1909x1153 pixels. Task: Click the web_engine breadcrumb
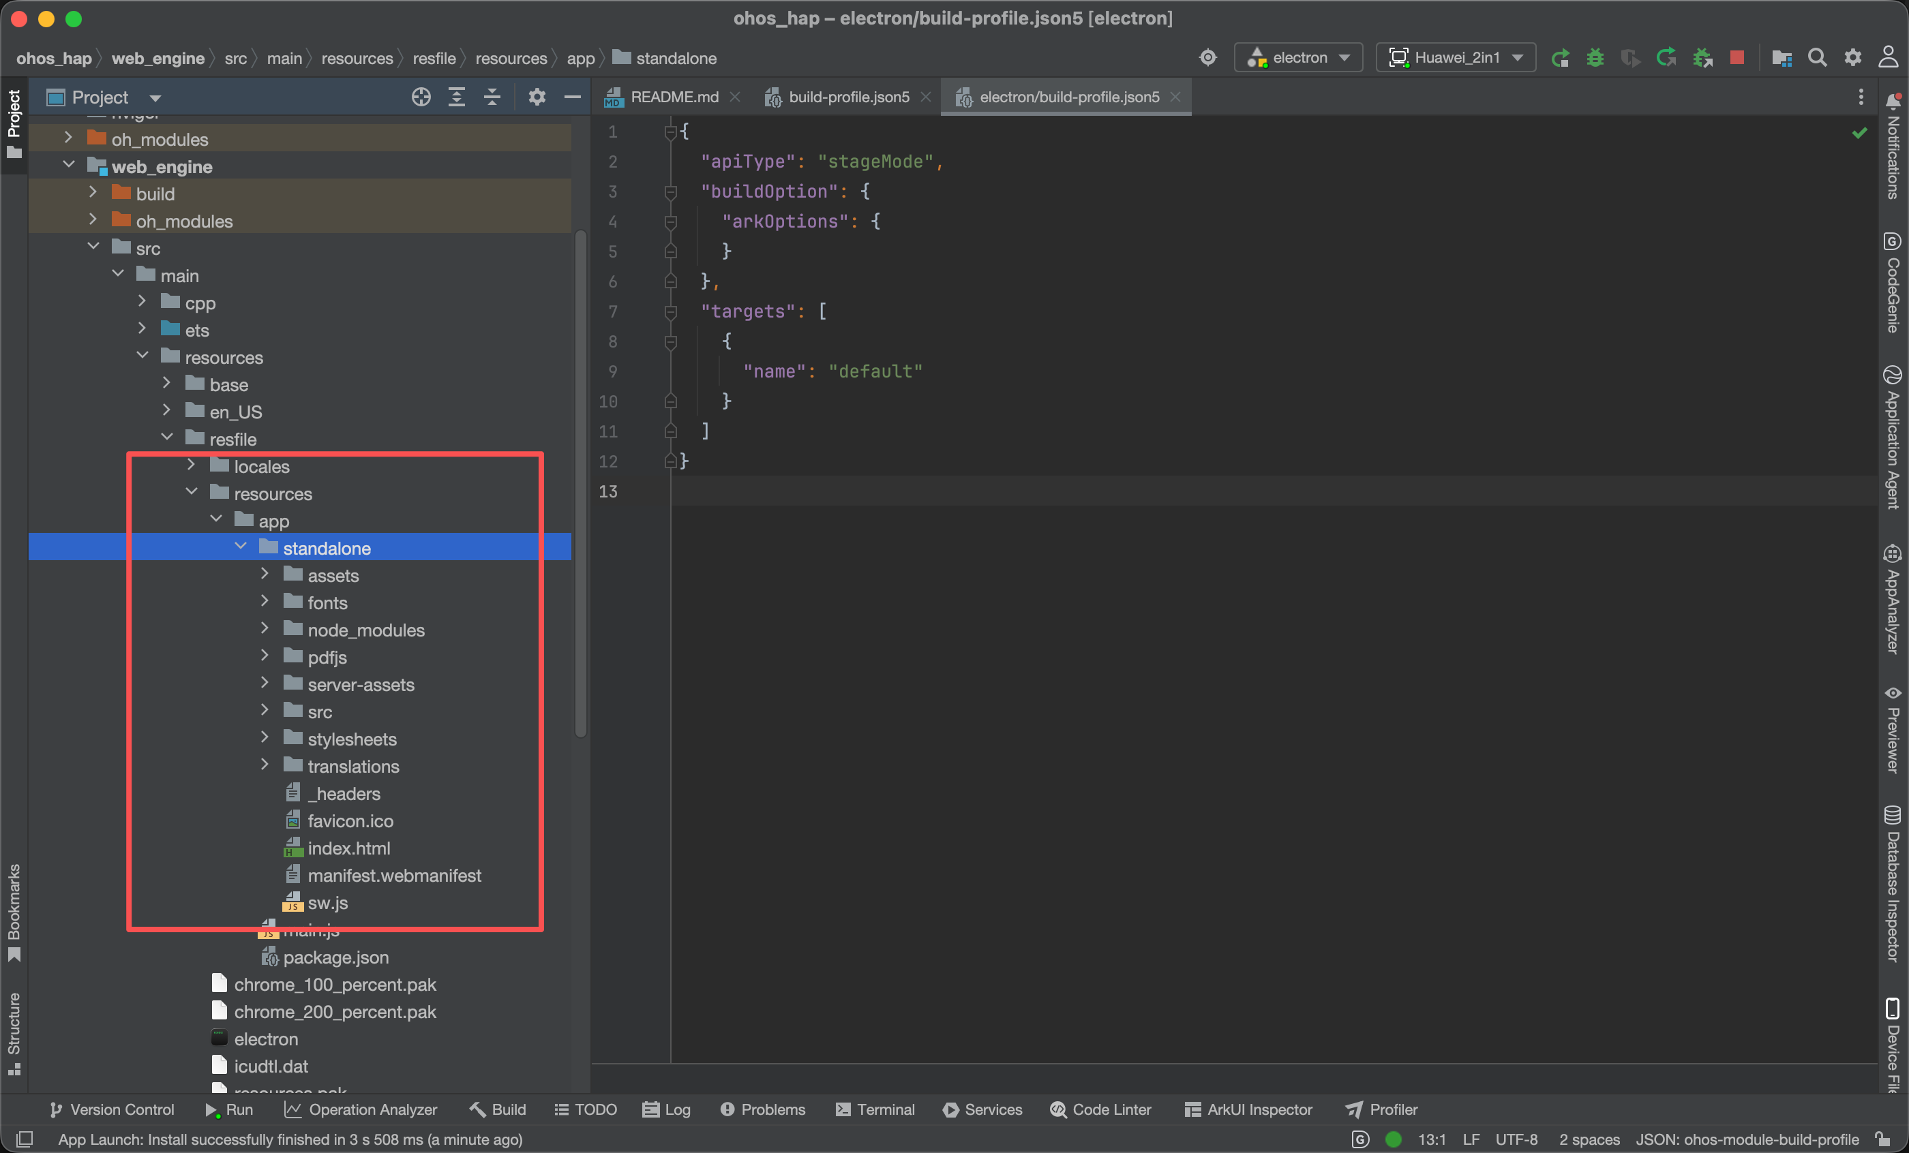158,58
